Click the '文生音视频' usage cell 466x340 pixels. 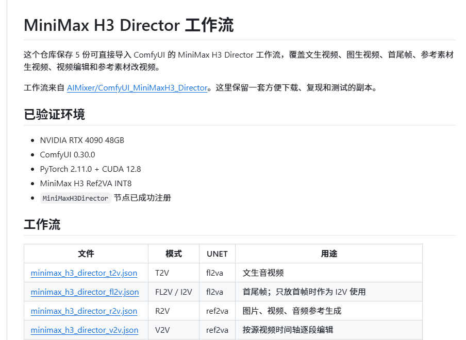click(x=329, y=273)
